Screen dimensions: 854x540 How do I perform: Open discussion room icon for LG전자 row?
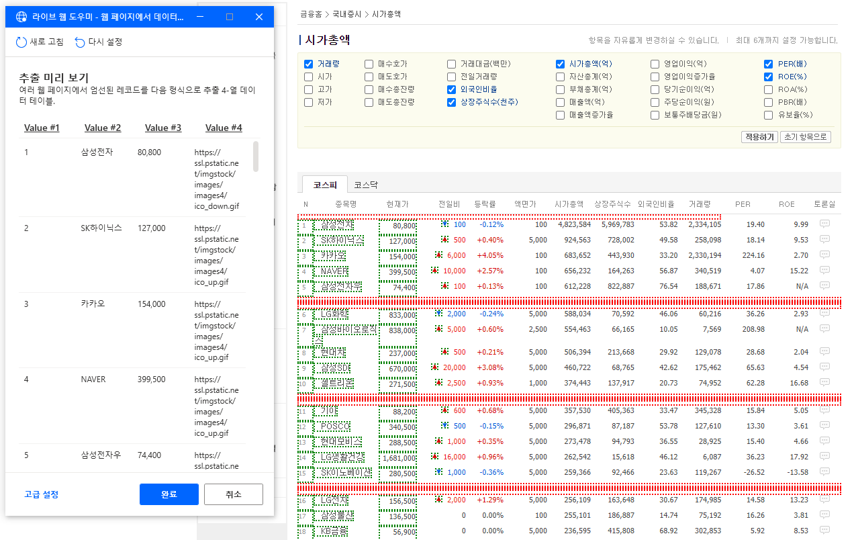point(825,500)
